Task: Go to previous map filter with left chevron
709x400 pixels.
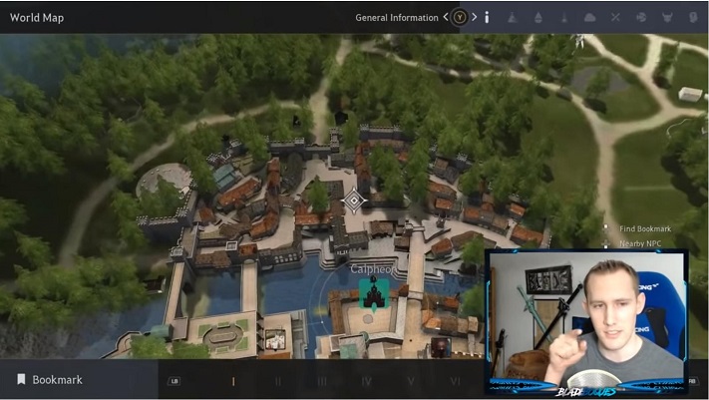Action: (x=446, y=17)
